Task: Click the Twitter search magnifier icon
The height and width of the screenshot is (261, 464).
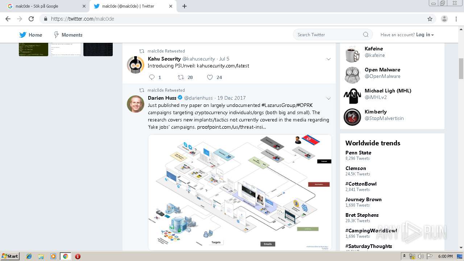Action: [366, 35]
